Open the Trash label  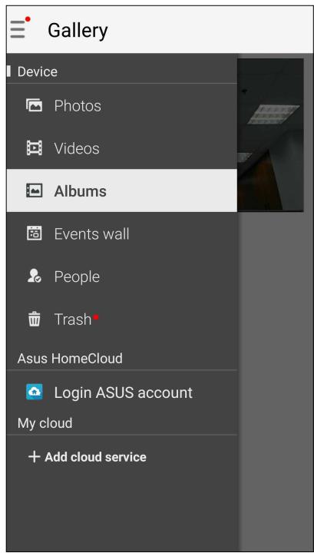(x=73, y=320)
